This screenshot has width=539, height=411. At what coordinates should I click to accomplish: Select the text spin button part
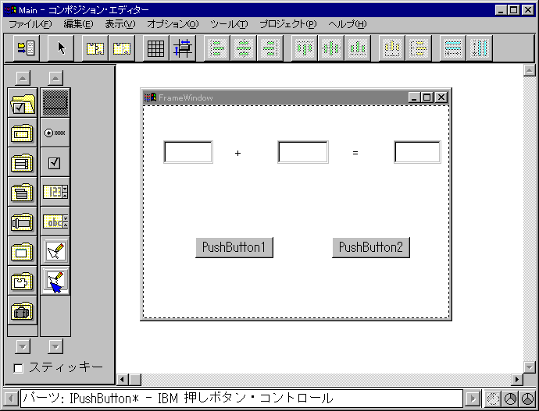click(x=55, y=222)
